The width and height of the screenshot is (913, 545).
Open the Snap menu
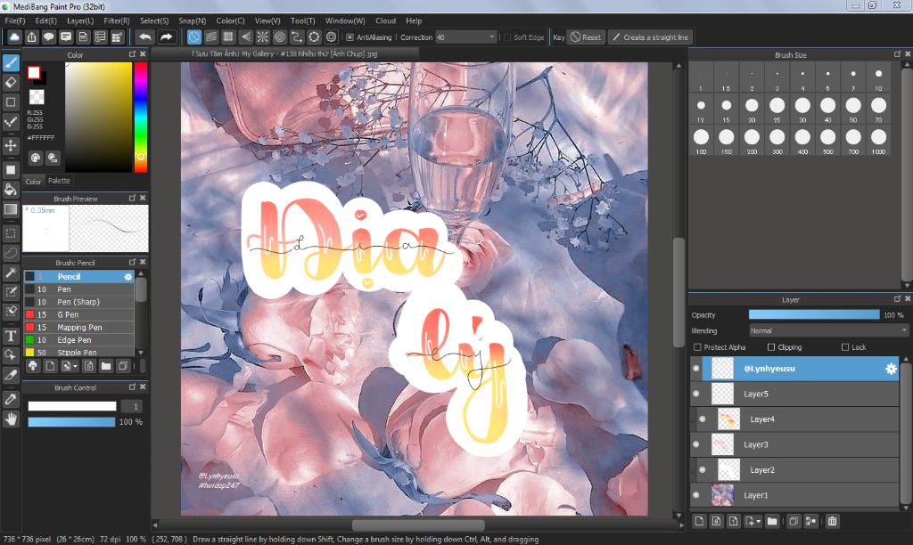pos(193,20)
